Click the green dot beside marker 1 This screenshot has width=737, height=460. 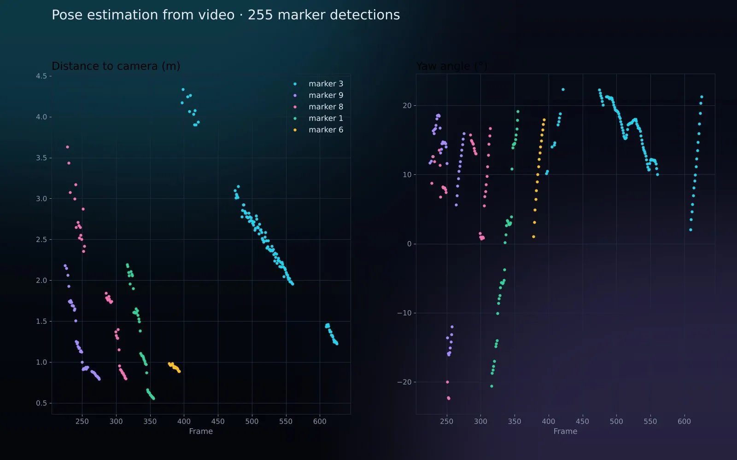pyautogui.click(x=295, y=118)
